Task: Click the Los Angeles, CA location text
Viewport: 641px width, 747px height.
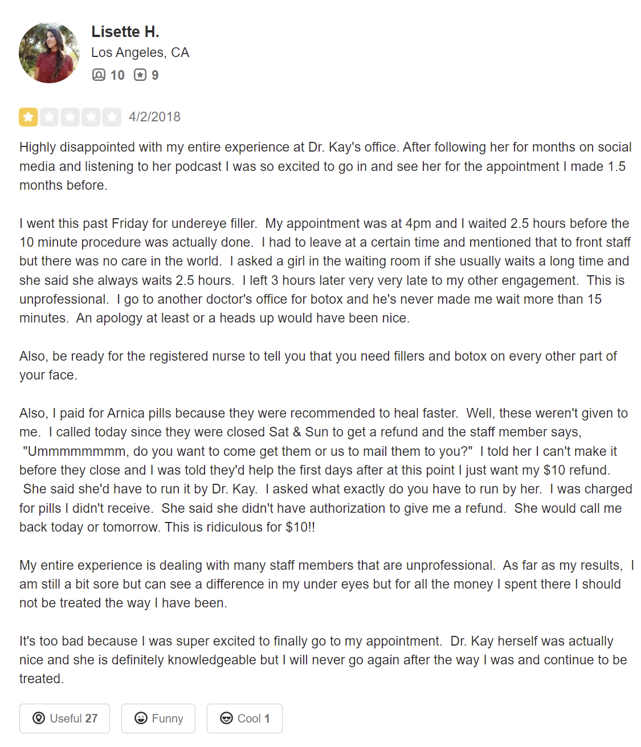Action: pyautogui.click(x=140, y=52)
